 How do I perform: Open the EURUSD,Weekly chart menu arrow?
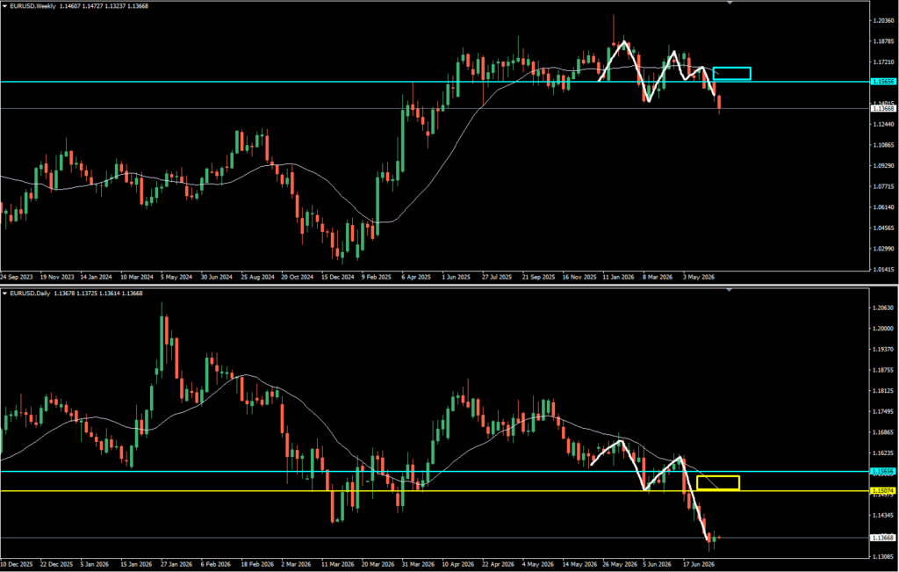coord(4,6)
